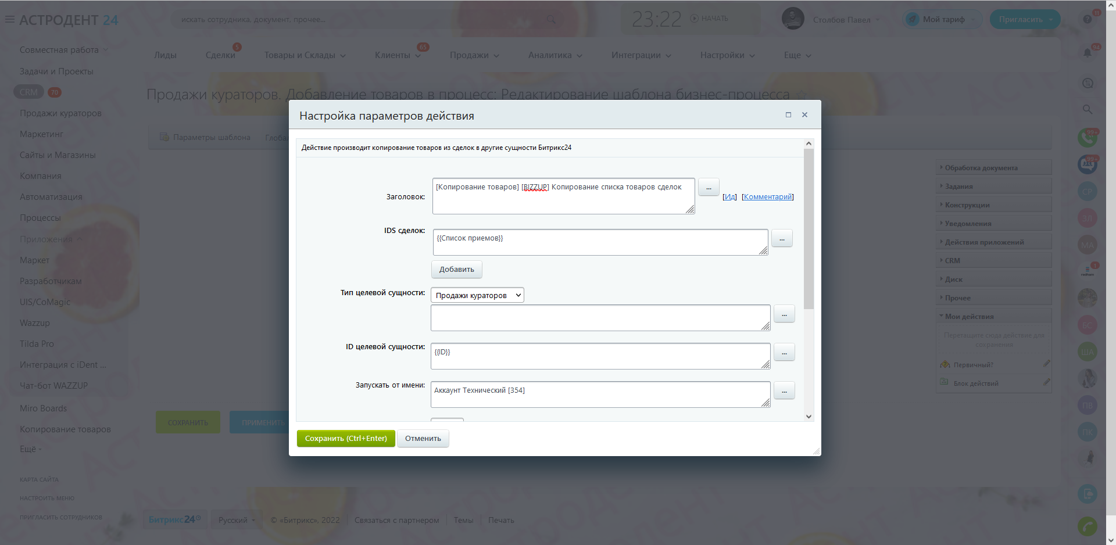This screenshot has height=545, width=1116.
Task: Open the Лиды tab
Action: click(x=165, y=55)
